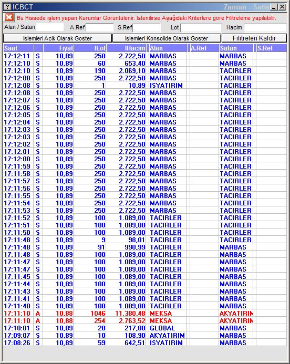290x364 pixels.
Task: Sort by the S.Ref column header
Action: pyautogui.click(x=272, y=48)
